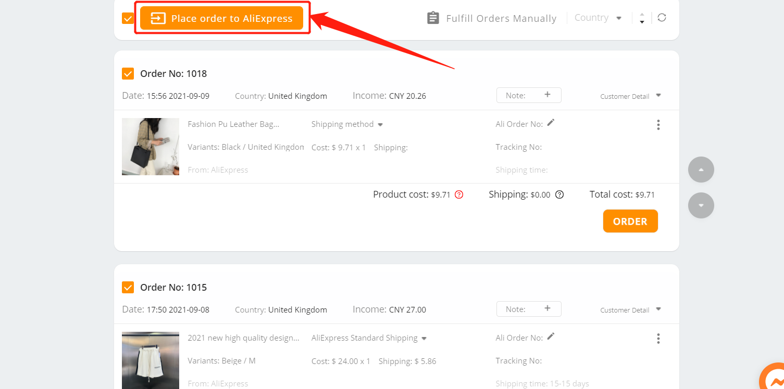The height and width of the screenshot is (389, 784).
Task: Click the shipping cost help icon
Action: click(x=559, y=194)
